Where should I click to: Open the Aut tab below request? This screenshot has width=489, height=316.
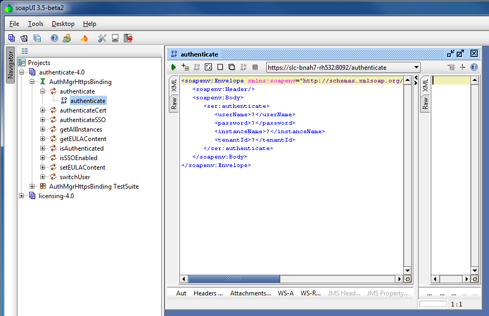(181, 293)
